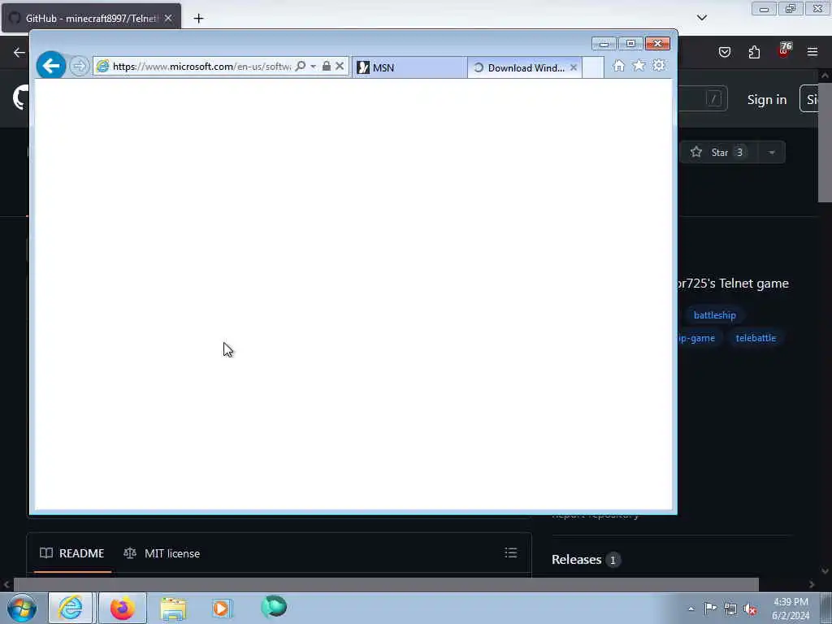Open the Firefox extensions puzzle icon
The height and width of the screenshot is (624, 832).
[754, 52]
